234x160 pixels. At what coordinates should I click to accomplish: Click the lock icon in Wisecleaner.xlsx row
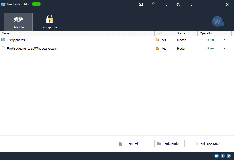click(157, 48)
